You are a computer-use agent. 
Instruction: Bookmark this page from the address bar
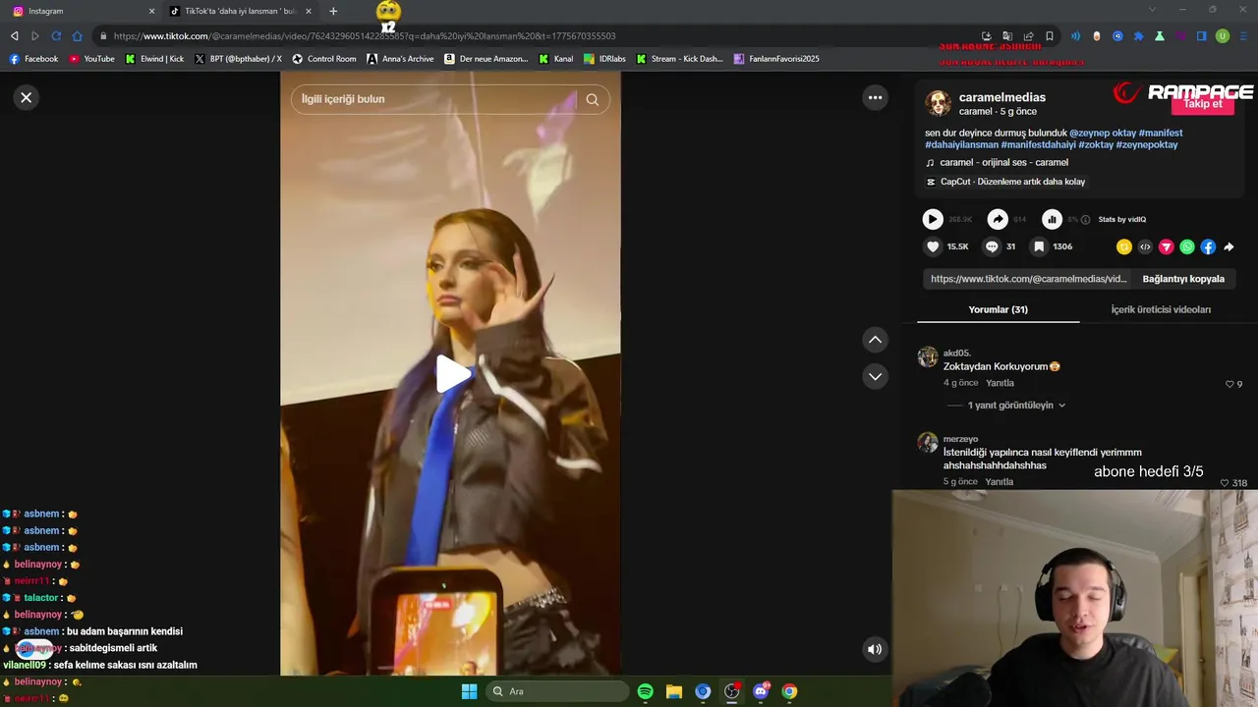tap(1050, 36)
